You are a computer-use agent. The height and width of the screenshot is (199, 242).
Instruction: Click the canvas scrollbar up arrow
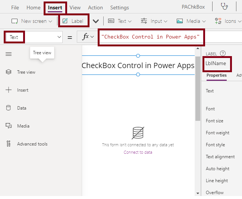[198, 48]
